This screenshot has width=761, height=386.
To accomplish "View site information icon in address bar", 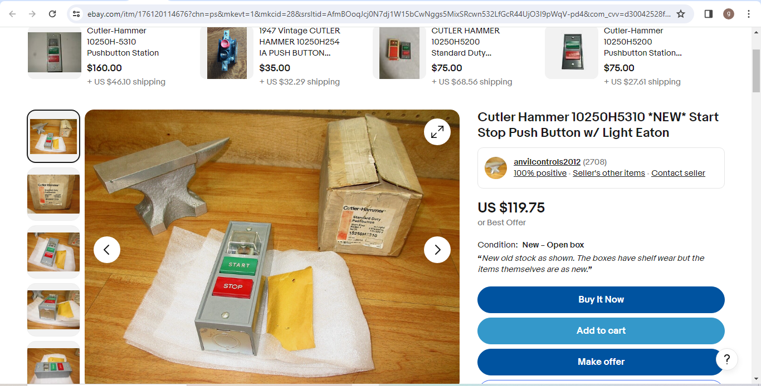I will [x=76, y=14].
